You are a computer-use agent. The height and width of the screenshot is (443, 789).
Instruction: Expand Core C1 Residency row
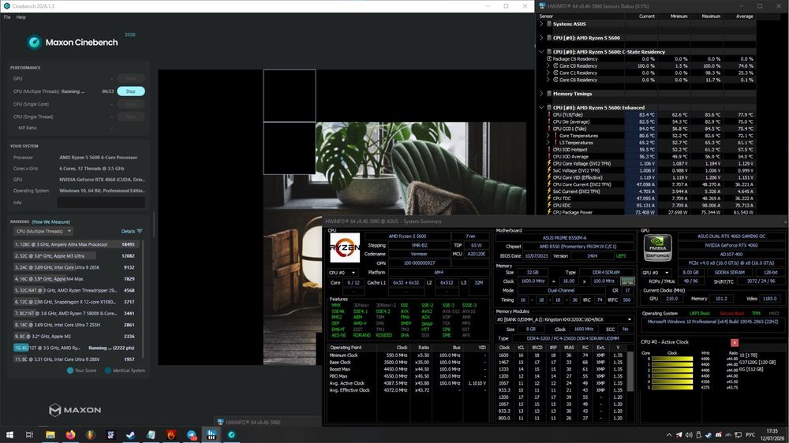tap(548, 73)
